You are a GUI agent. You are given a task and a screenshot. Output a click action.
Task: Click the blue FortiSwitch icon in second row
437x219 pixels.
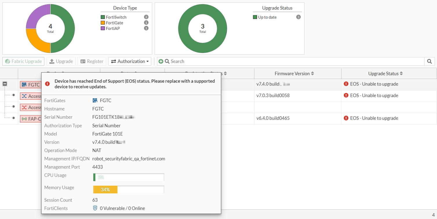tap(24, 96)
